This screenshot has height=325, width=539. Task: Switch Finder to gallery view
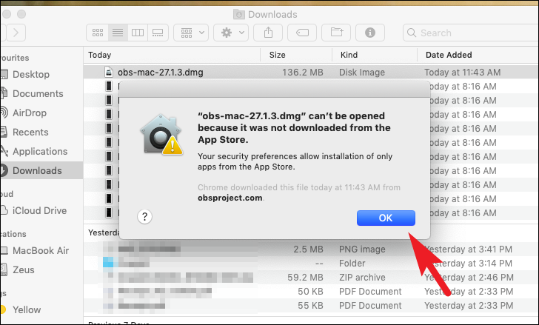click(158, 33)
